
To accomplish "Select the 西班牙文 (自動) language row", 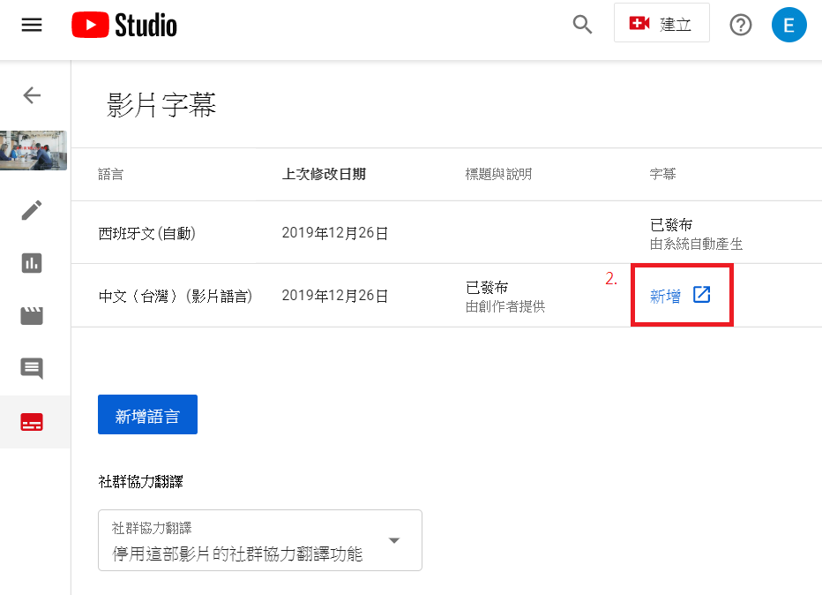I will pyautogui.click(x=446, y=232).
